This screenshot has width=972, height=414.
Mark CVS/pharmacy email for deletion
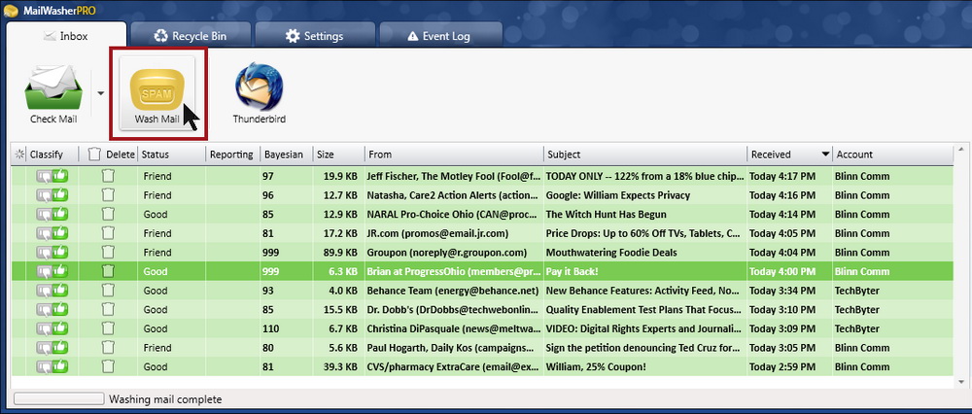109,367
